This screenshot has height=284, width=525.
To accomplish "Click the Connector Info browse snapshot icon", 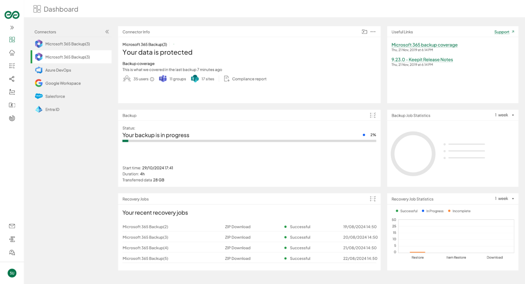I will [364, 32].
